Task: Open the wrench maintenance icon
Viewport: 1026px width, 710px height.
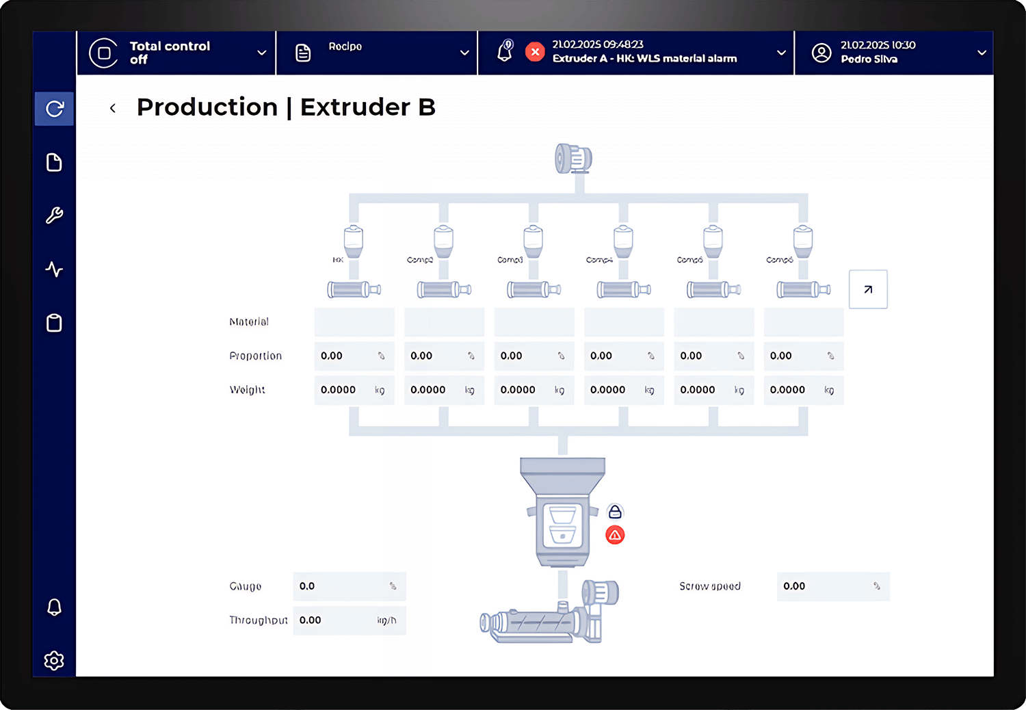Action: (x=54, y=215)
